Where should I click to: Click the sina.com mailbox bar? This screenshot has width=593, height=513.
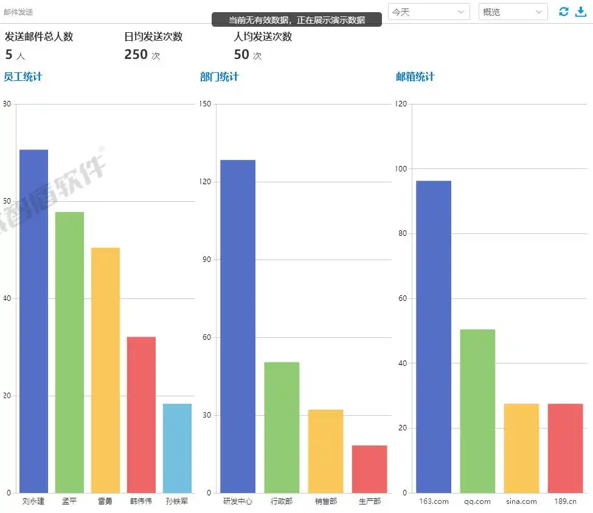click(521, 448)
